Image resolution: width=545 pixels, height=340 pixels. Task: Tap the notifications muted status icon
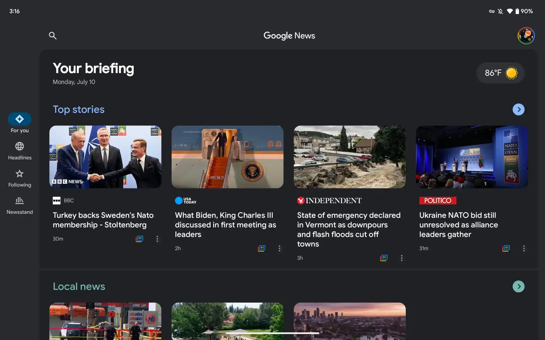coord(500,11)
